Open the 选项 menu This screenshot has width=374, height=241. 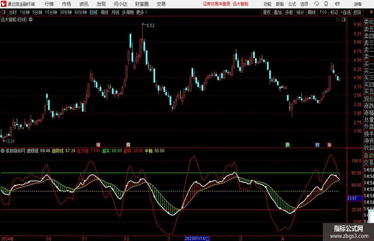click(304, 4)
